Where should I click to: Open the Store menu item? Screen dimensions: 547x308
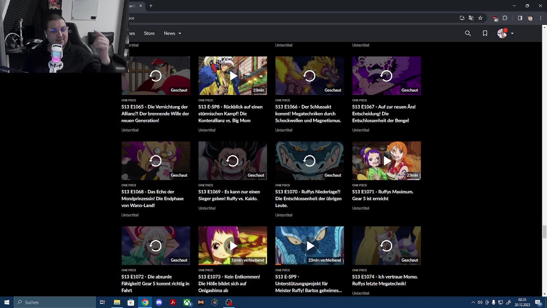(x=149, y=33)
